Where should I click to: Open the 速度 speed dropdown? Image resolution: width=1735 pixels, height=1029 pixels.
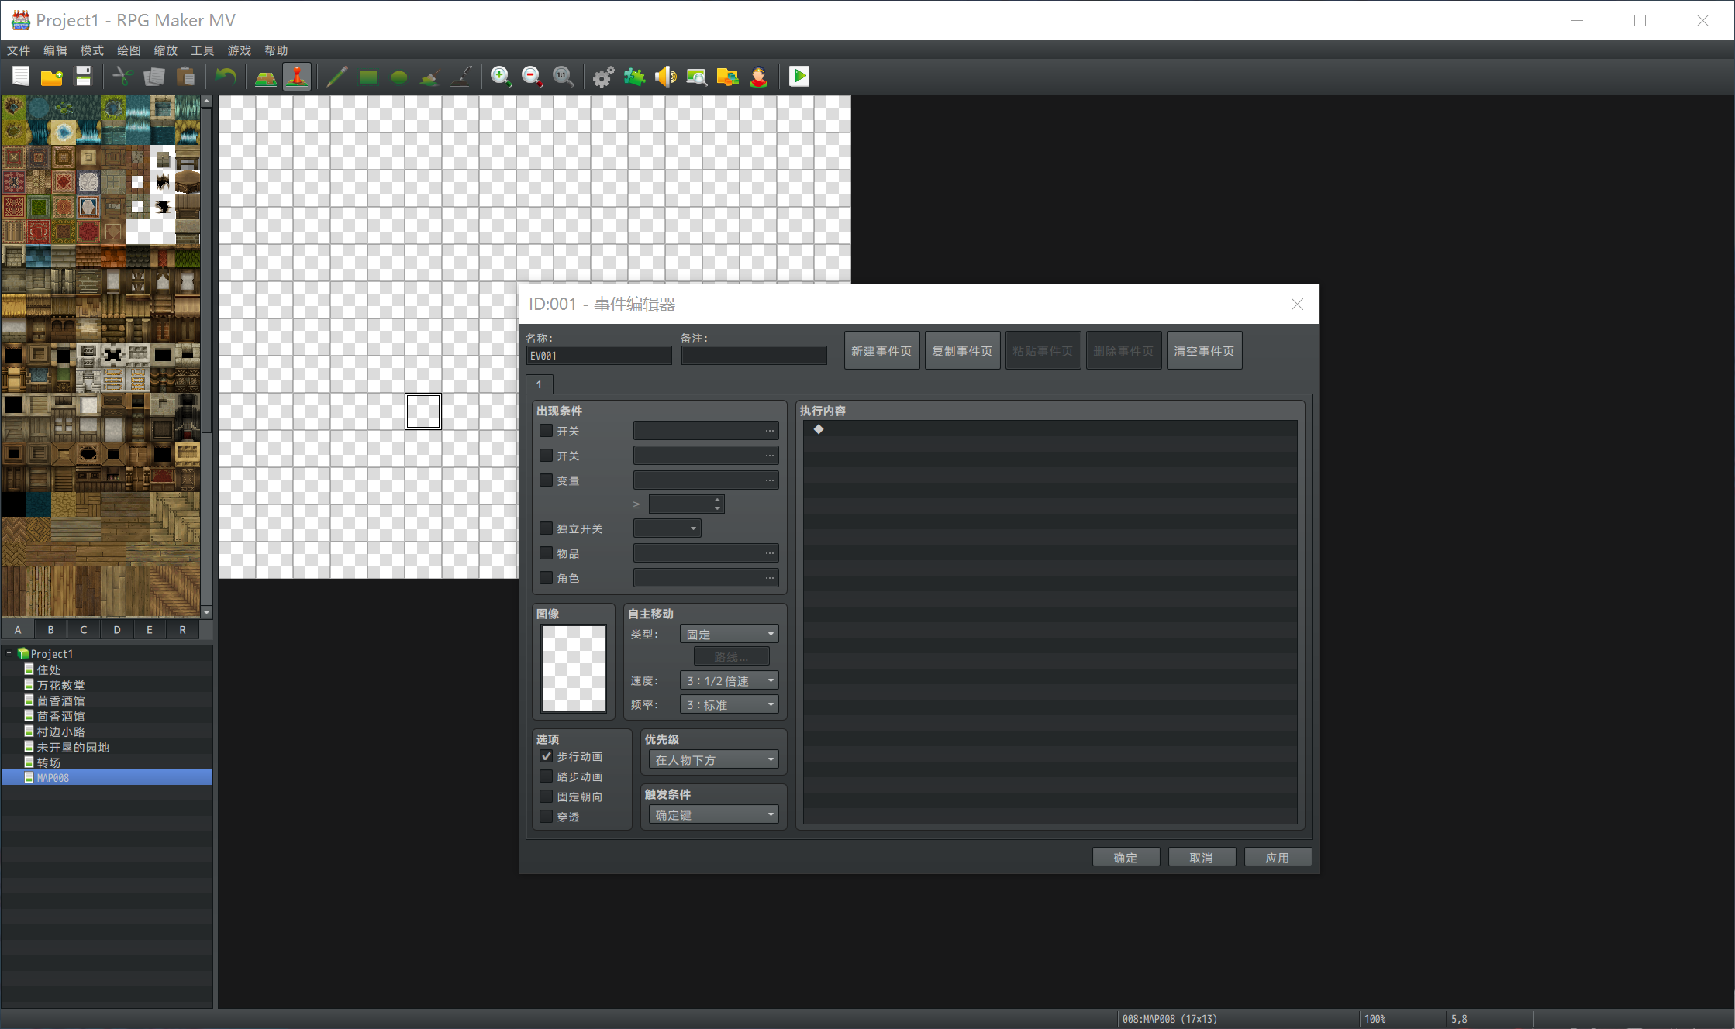click(730, 680)
